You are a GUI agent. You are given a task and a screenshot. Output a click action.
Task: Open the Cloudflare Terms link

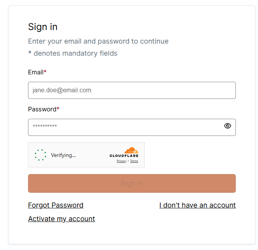[134, 161]
